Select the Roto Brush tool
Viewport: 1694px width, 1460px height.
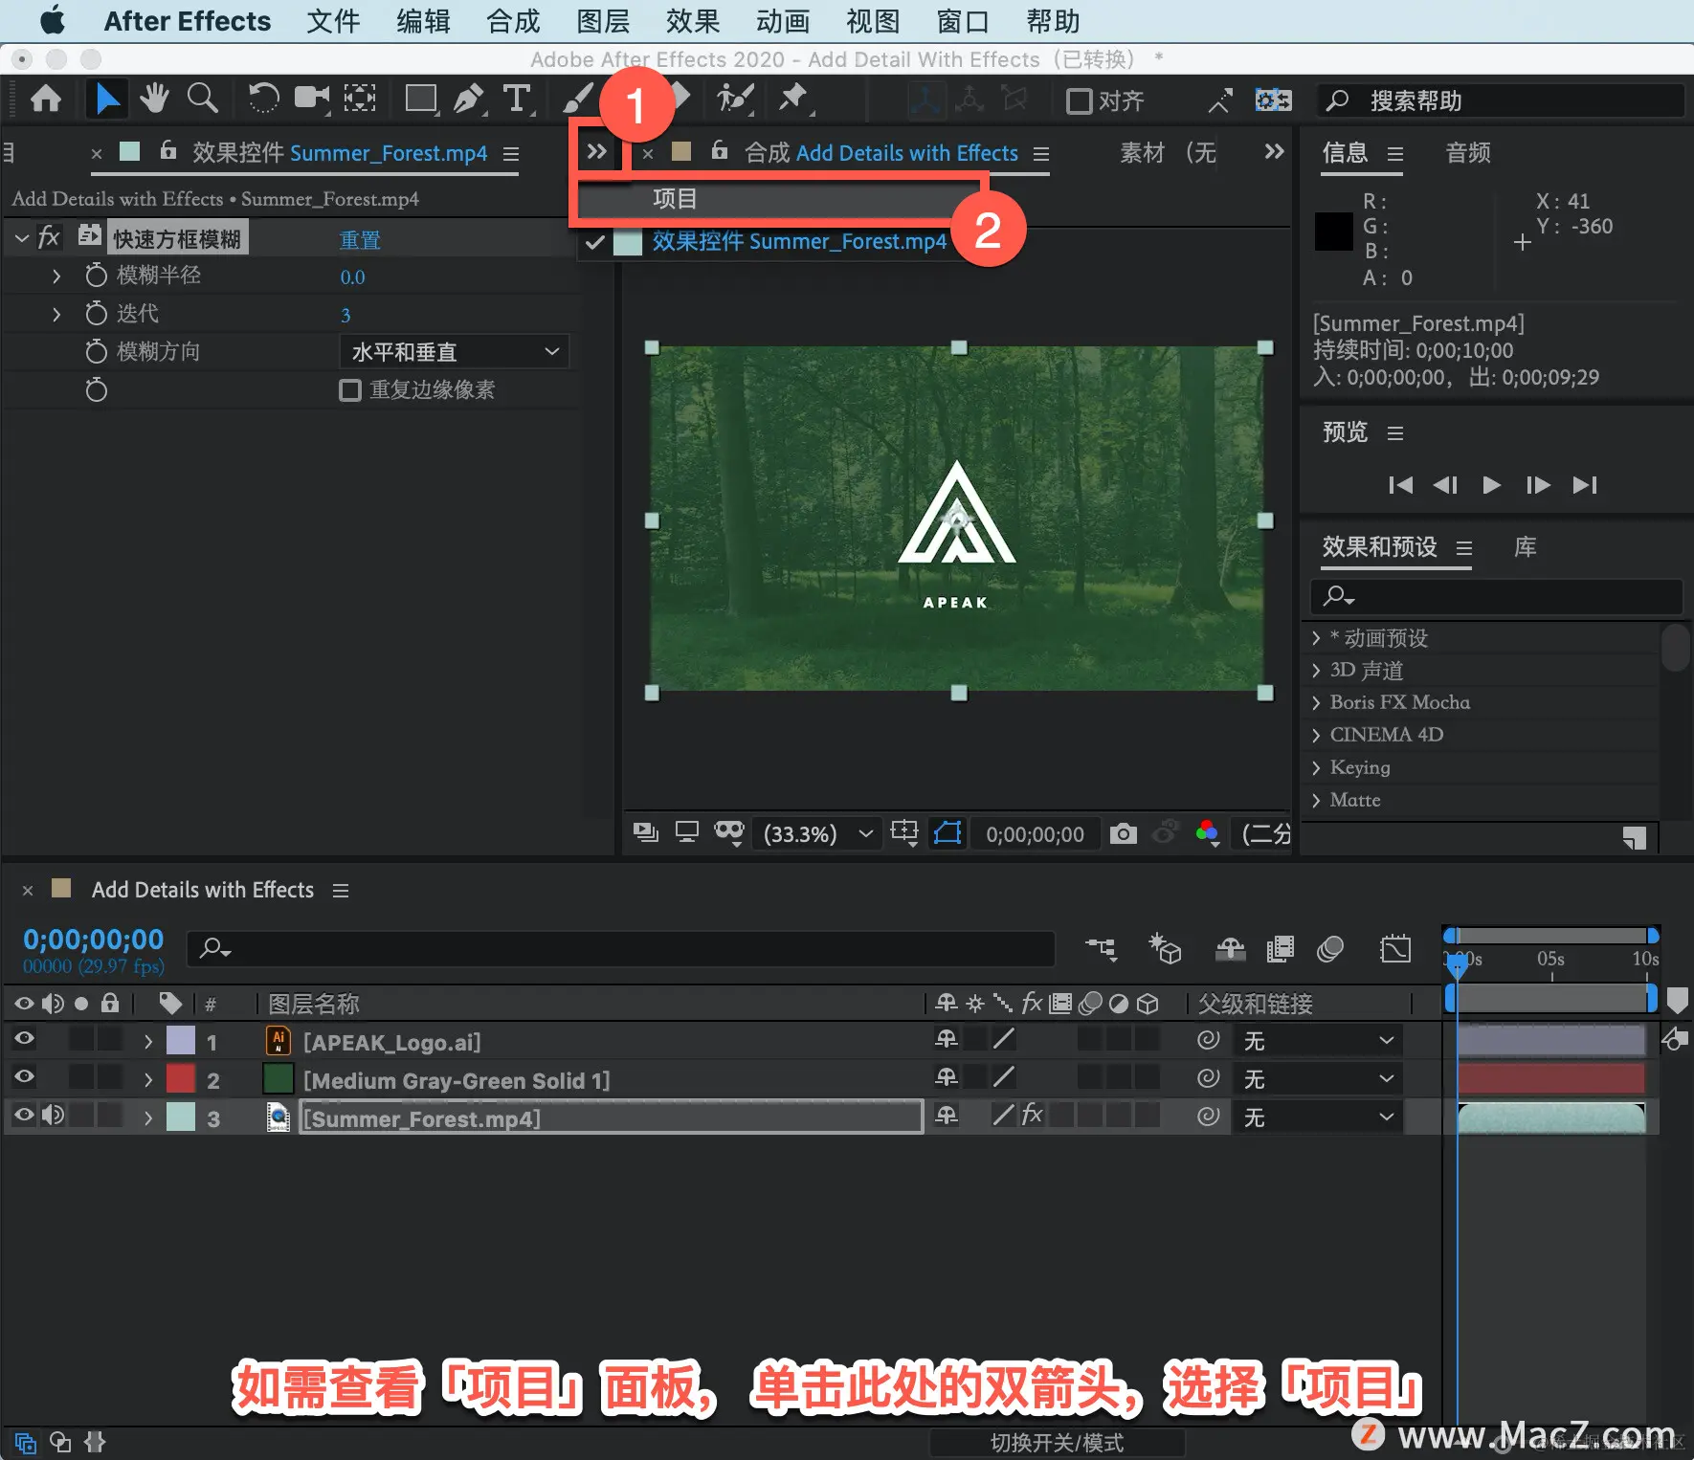(735, 100)
